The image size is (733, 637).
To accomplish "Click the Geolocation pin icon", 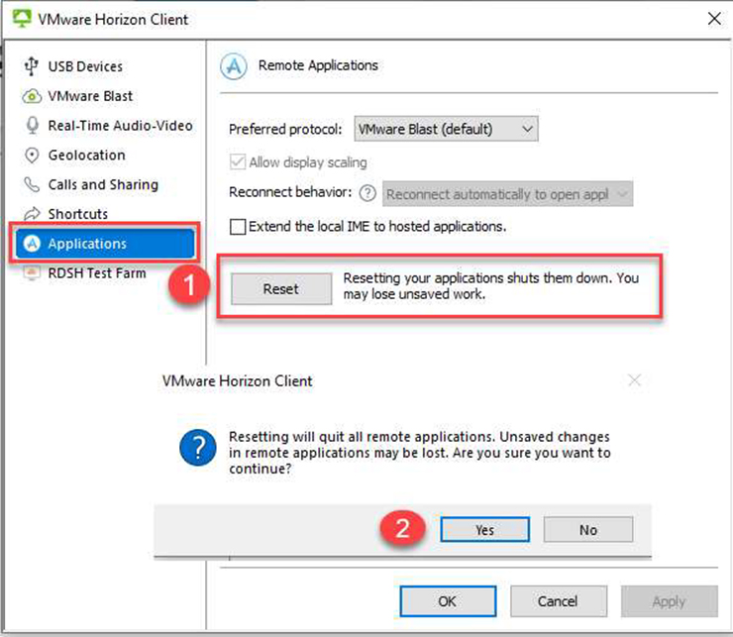I will coord(31,156).
